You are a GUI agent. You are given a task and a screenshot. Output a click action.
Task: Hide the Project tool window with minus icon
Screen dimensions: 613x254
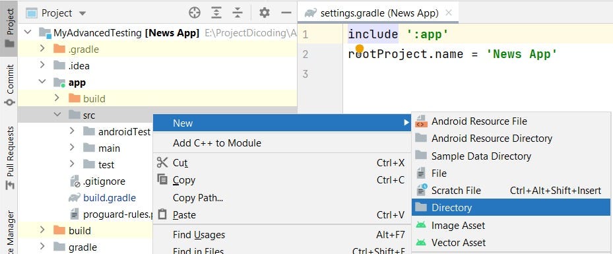point(286,13)
